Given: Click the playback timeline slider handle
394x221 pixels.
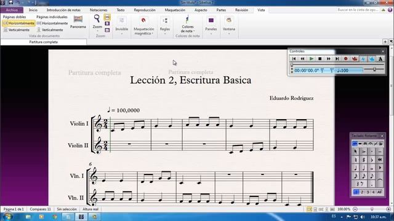Looking at the screenshot, I should (x=292, y=64).
